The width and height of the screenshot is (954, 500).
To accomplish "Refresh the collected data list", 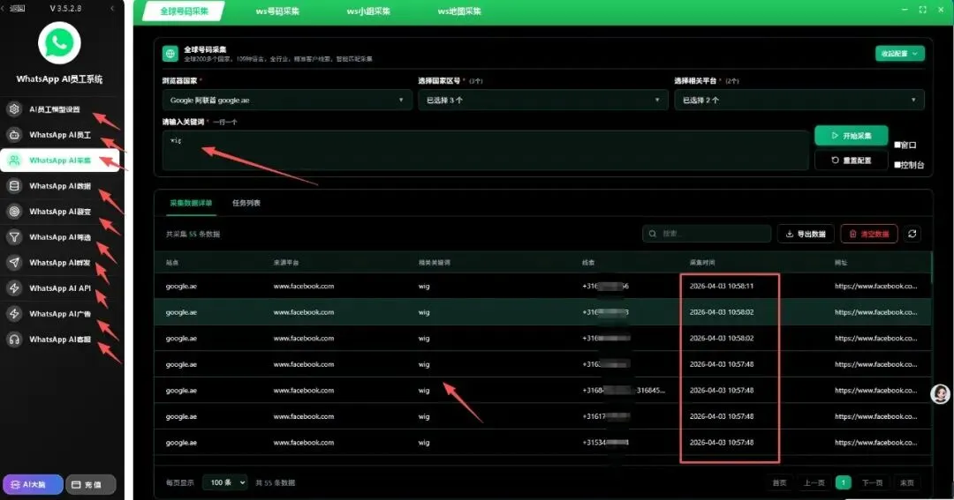I will [x=912, y=234].
